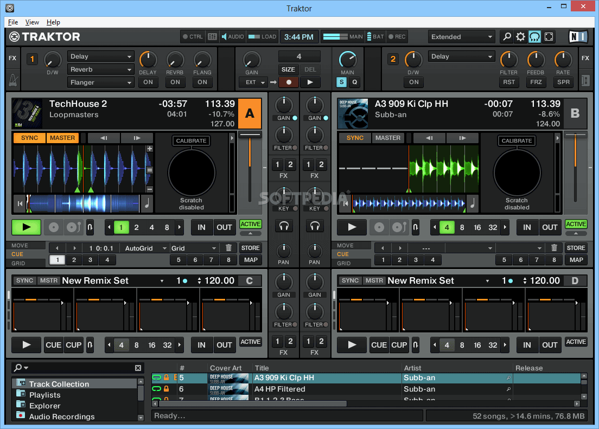The height and width of the screenshot is (429, 599).
Task: Click Deck B keylock note icon
Action: (473, 203)
